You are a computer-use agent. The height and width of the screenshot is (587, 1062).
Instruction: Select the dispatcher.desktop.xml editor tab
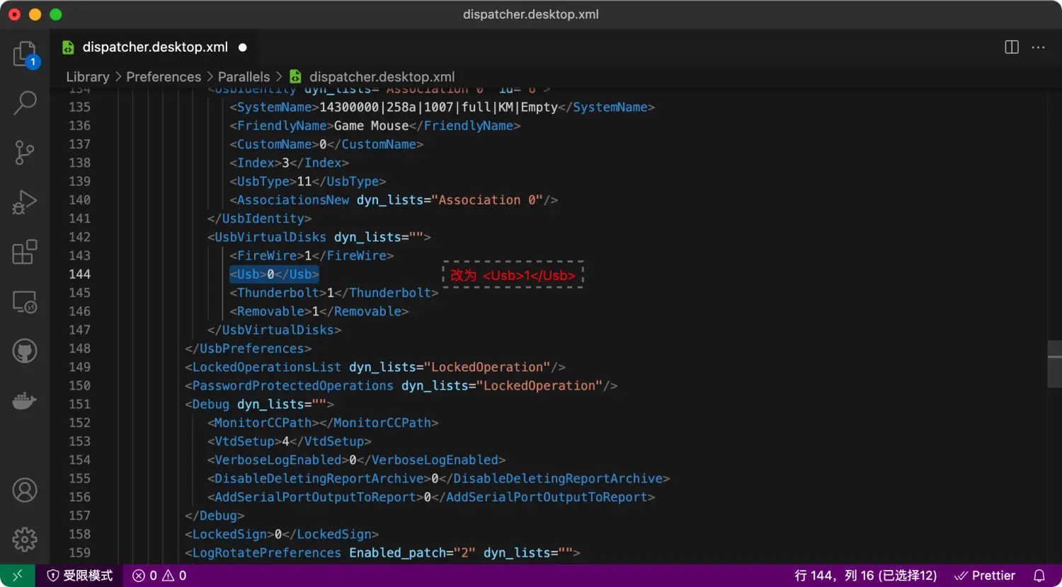(x=155, y=47)
